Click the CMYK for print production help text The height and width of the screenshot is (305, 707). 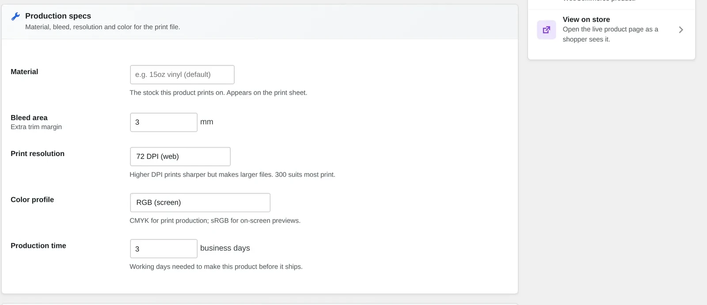[215, 221]
